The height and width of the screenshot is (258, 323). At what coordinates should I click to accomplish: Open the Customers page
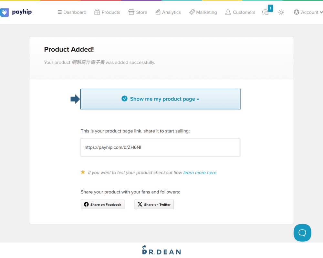(x=240, y=12)
